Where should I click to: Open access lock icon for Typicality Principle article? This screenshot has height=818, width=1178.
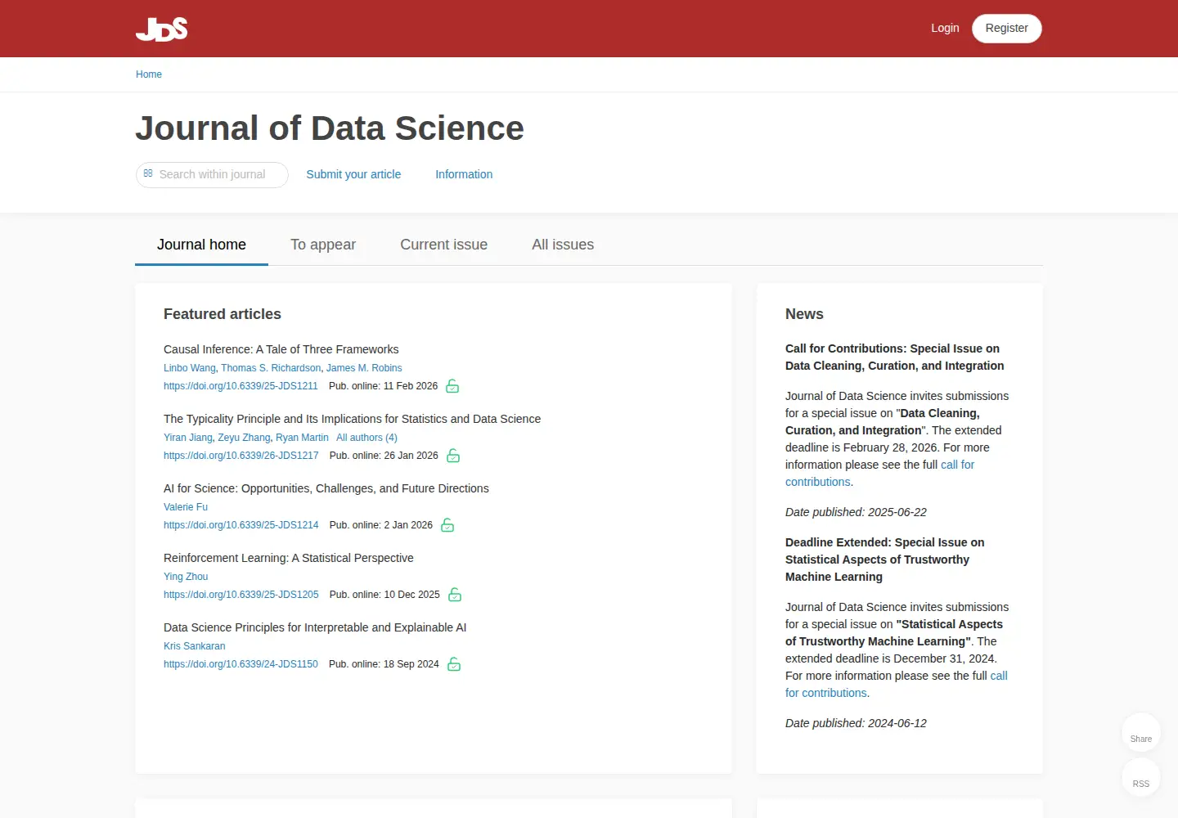(x=453, y=456)
